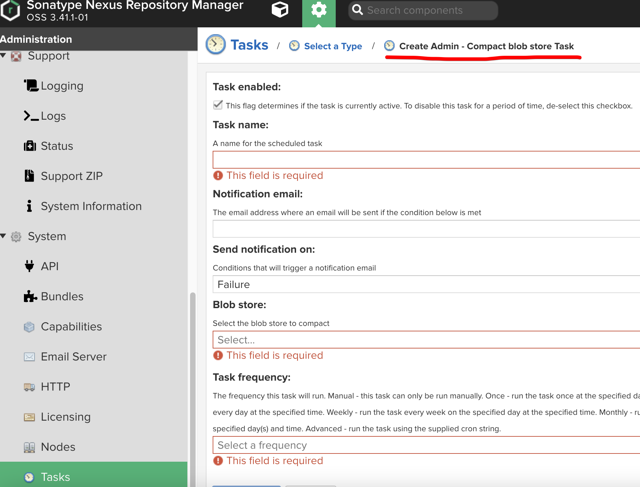Click the System Information info icon
The height and width of the screenshot is (487, 640).
pos(29,206)
